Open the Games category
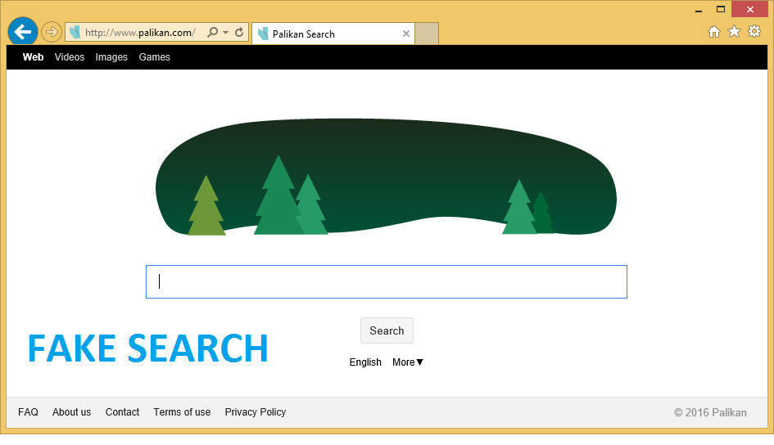Image resolution: width=774 pixels, height=445 pixels. [155, 57]
